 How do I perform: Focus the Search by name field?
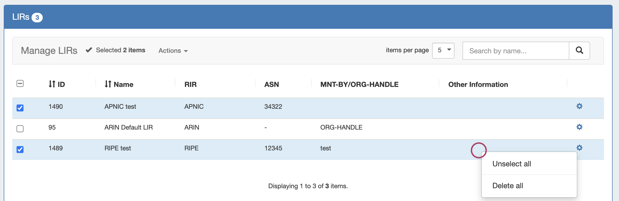[x=515, y=51]
